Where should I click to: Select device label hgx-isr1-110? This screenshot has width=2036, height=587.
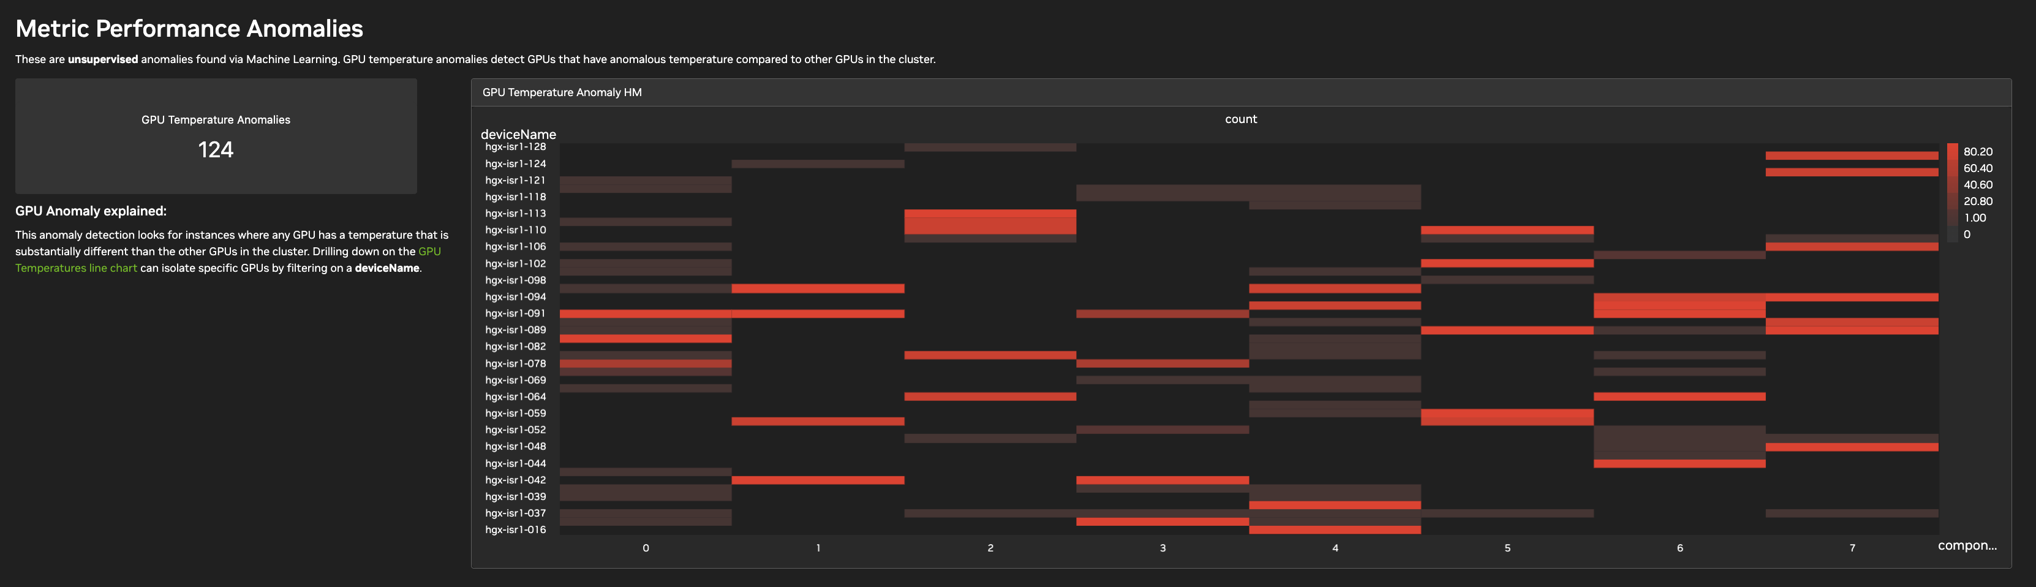click(515, 230)
